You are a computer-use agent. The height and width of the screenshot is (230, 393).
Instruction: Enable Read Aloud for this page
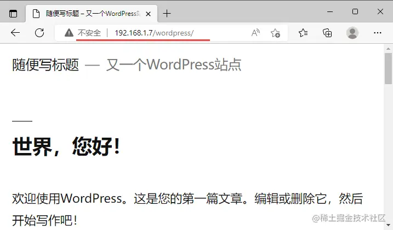(255, 33)
